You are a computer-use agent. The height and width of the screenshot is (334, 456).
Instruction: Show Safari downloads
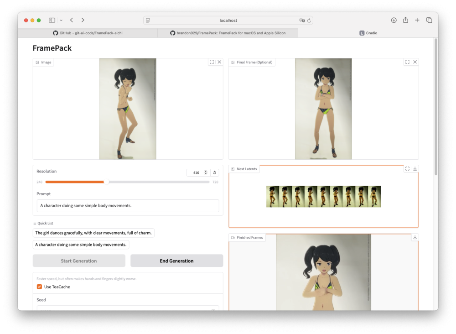[x=394, y=20]
